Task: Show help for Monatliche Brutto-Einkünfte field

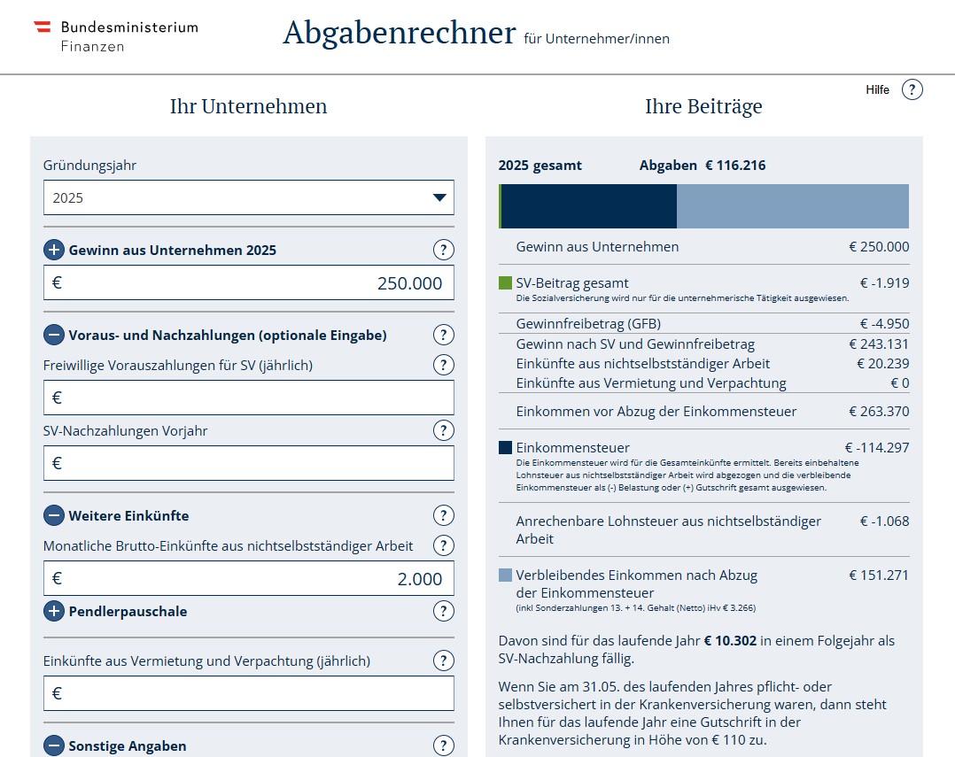Action: [x=443, y=545]
